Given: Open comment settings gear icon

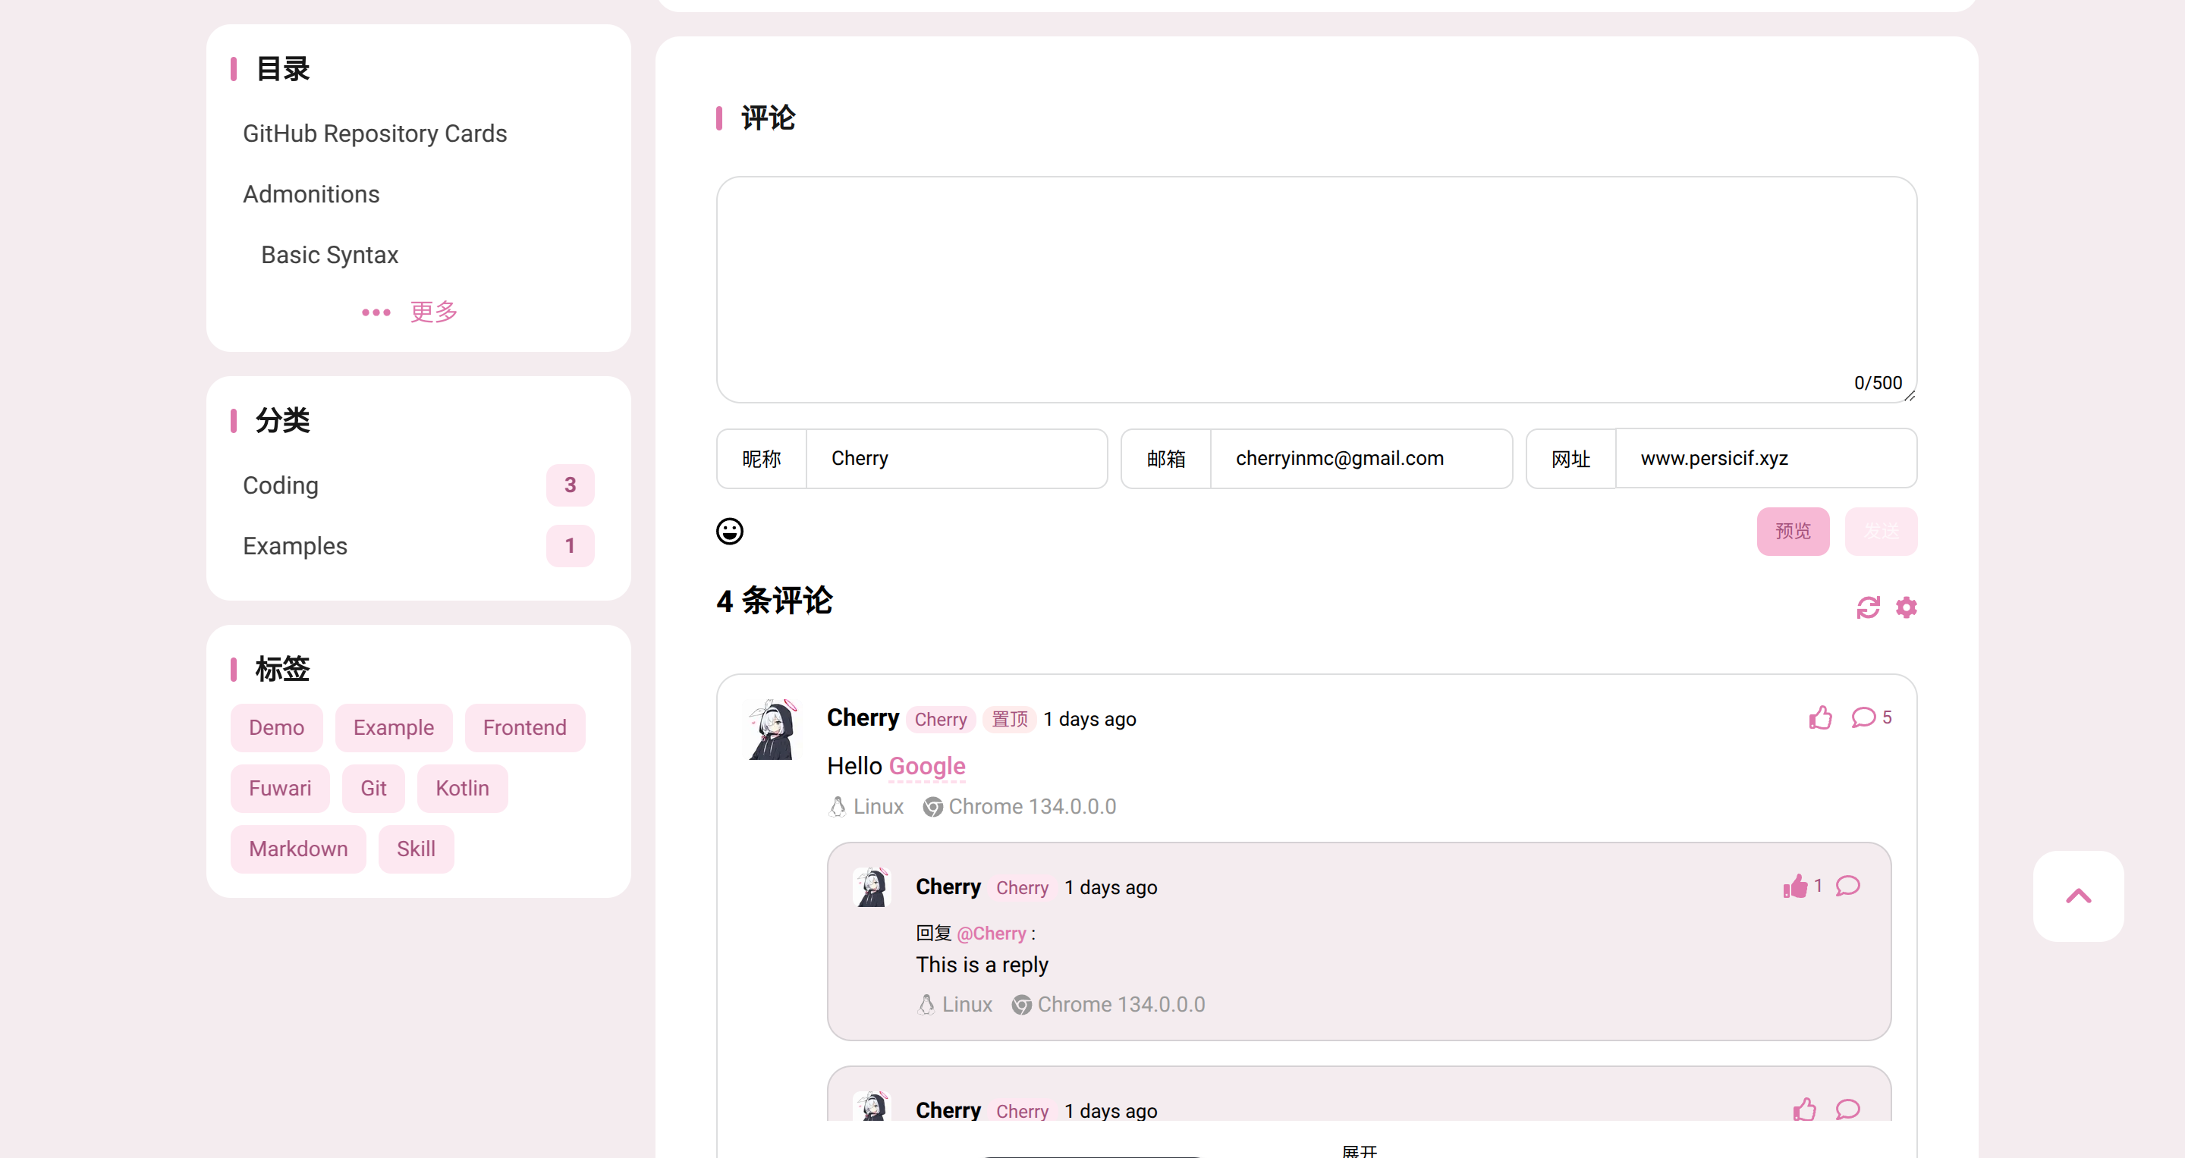Looking at the screenshot, I should point(1906,607).
